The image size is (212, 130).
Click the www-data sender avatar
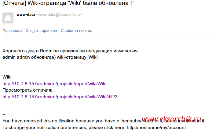8,18
